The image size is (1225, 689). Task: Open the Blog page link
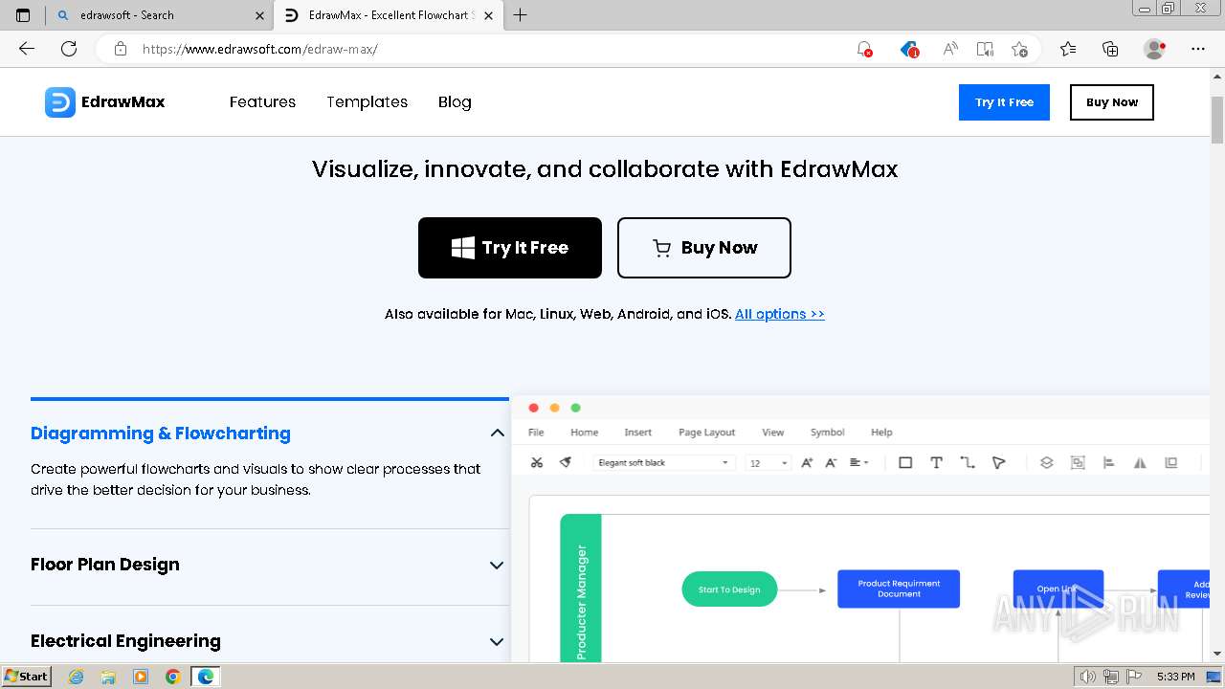click(x=455, y=102)
